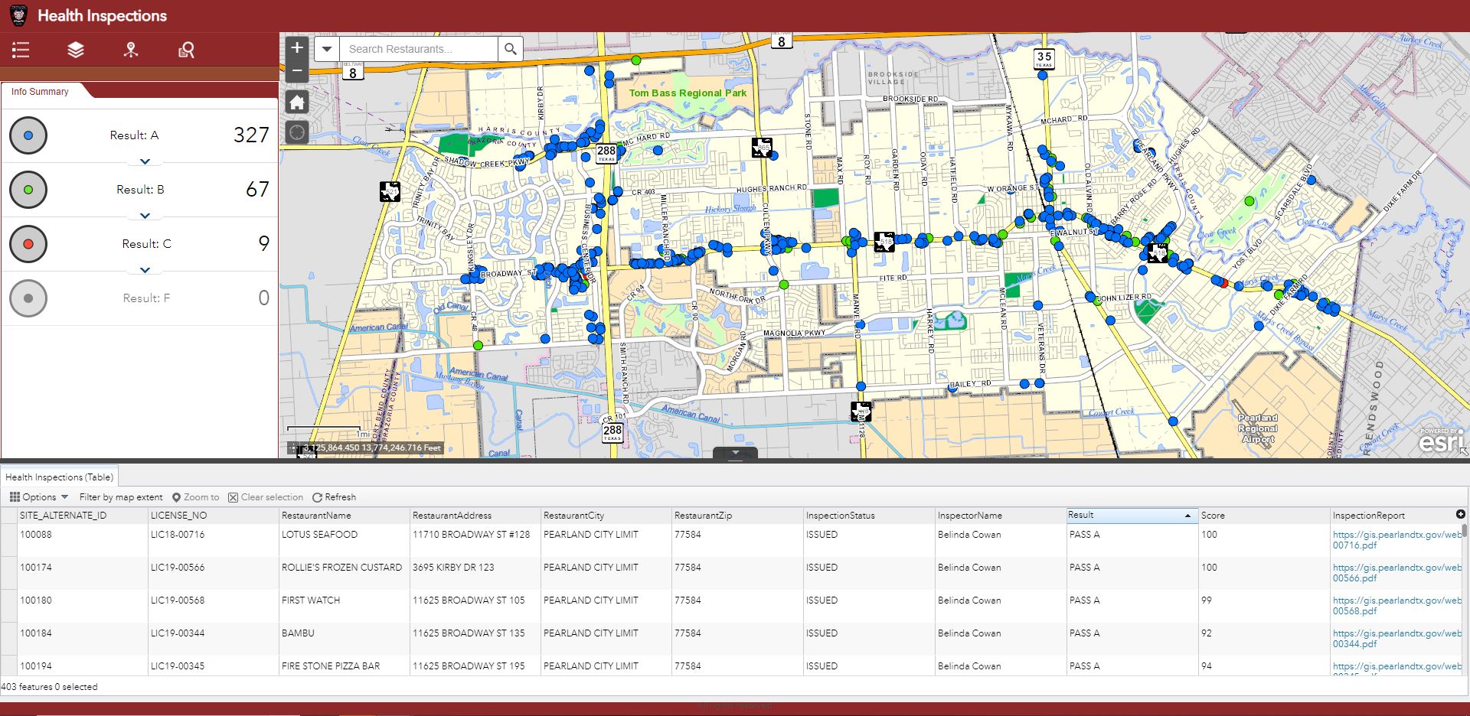Click the coordinates readout on map
1470x716 pixels.
pos(365,447)
